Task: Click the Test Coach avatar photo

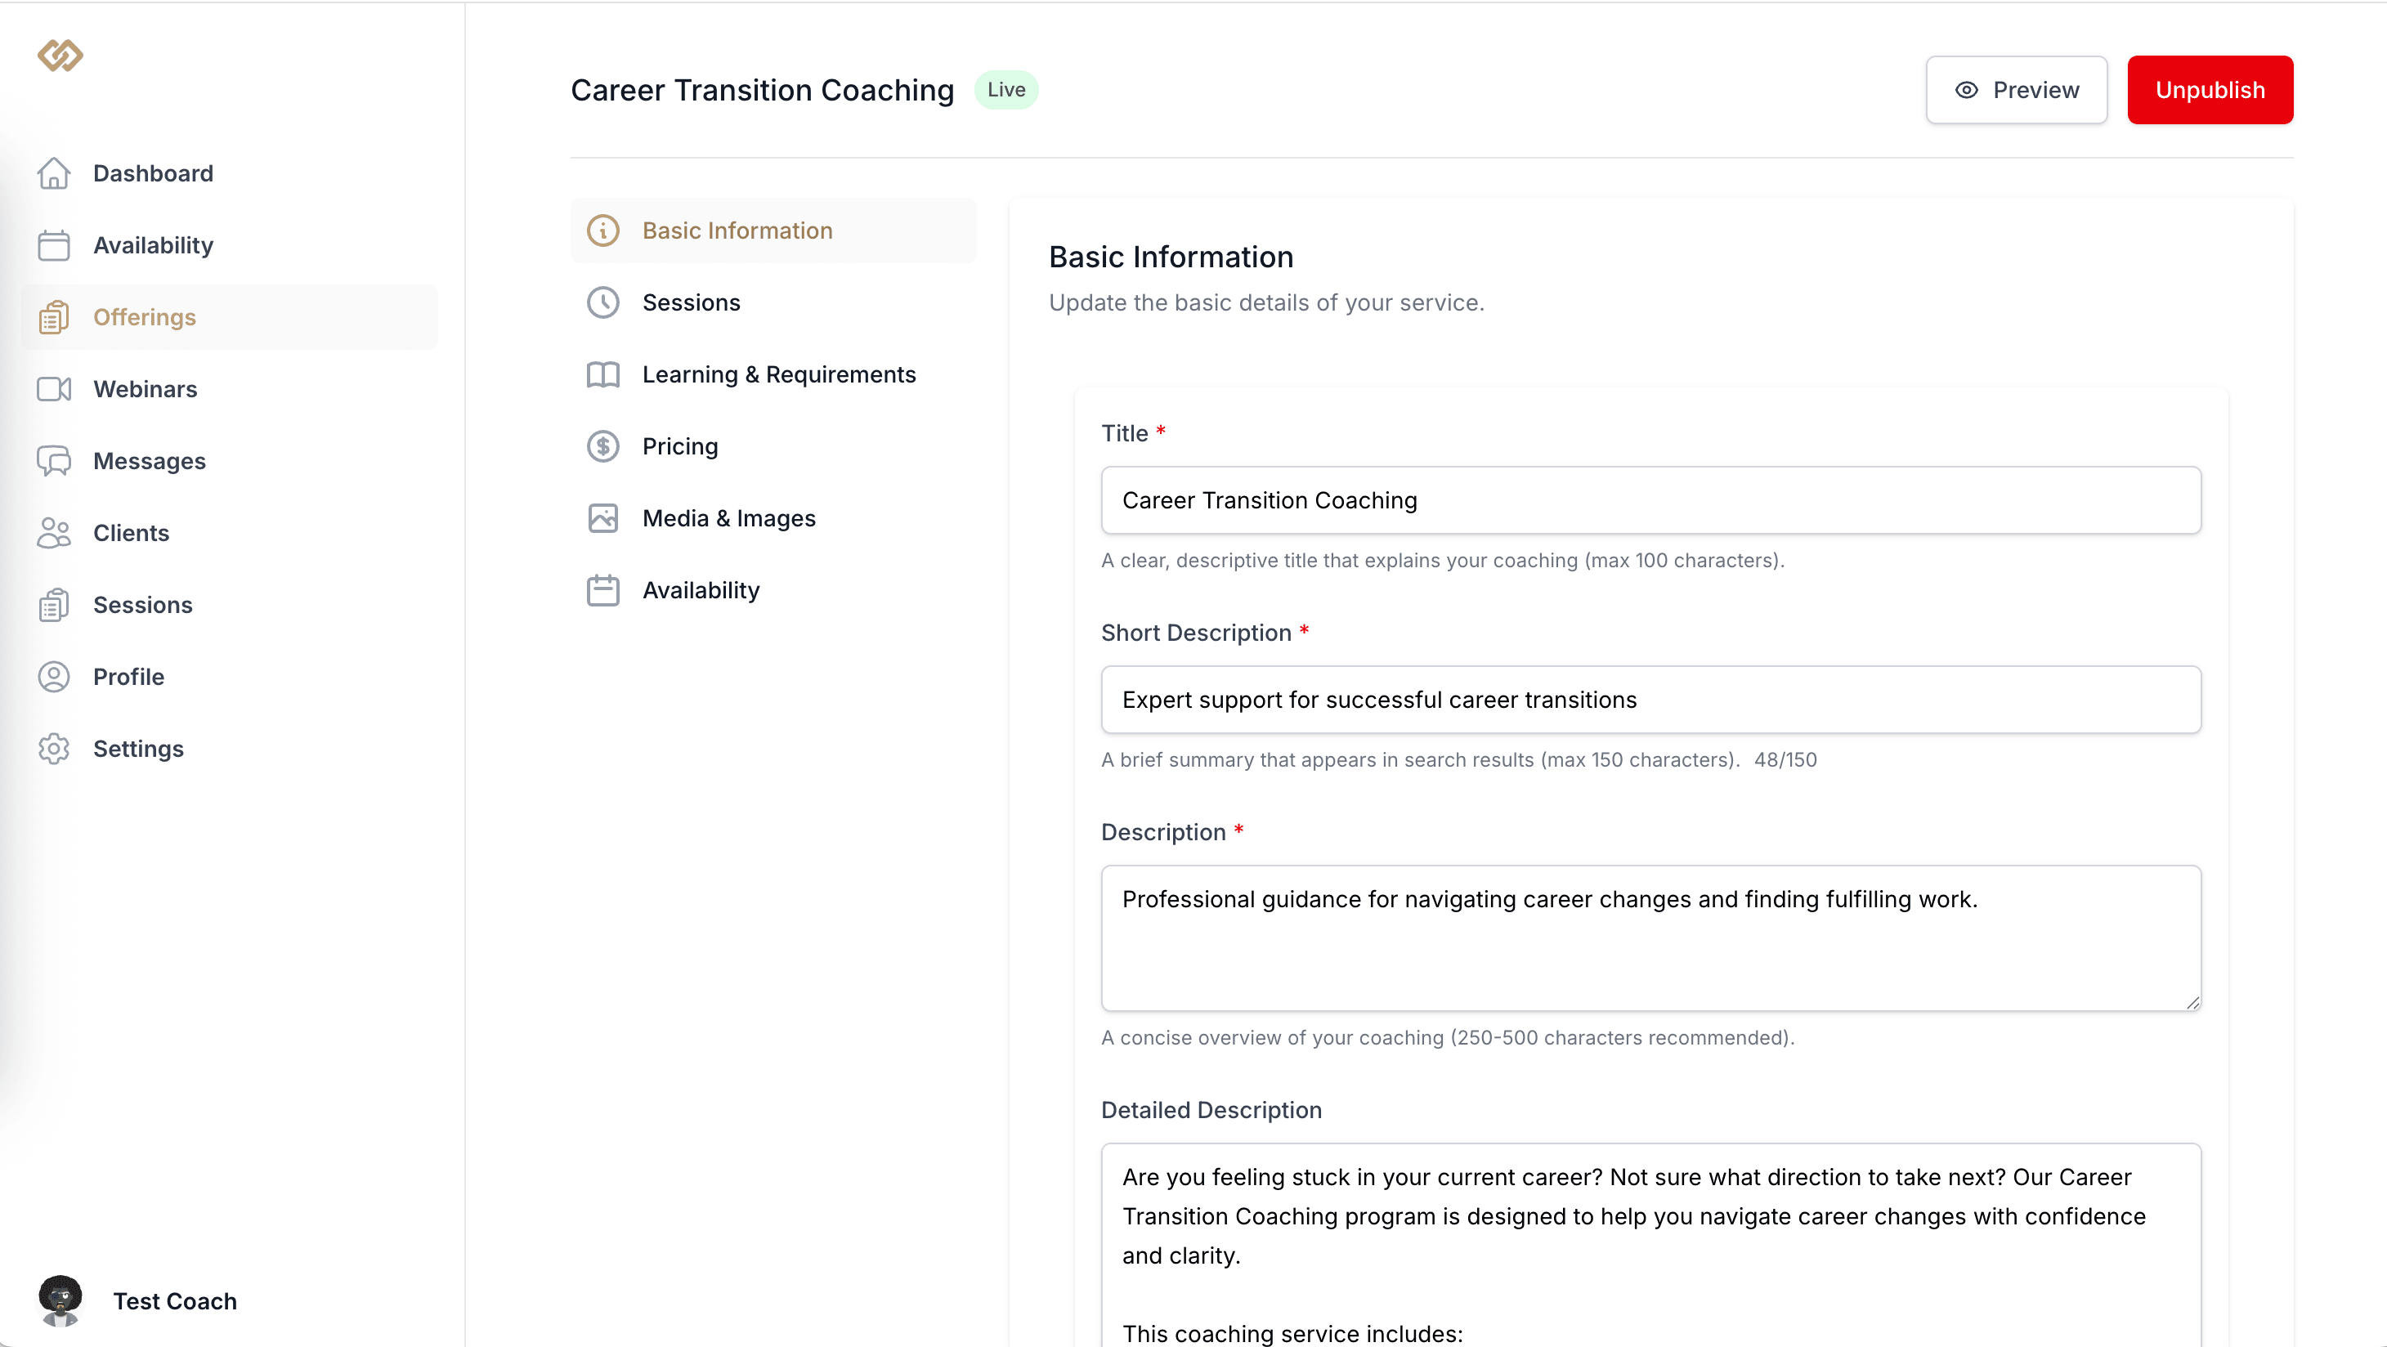Action: click(x=60, y=1300)
